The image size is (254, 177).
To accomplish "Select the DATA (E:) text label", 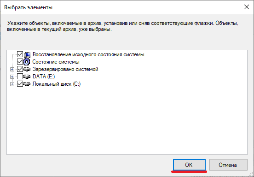I will click(x=44, y=77).
